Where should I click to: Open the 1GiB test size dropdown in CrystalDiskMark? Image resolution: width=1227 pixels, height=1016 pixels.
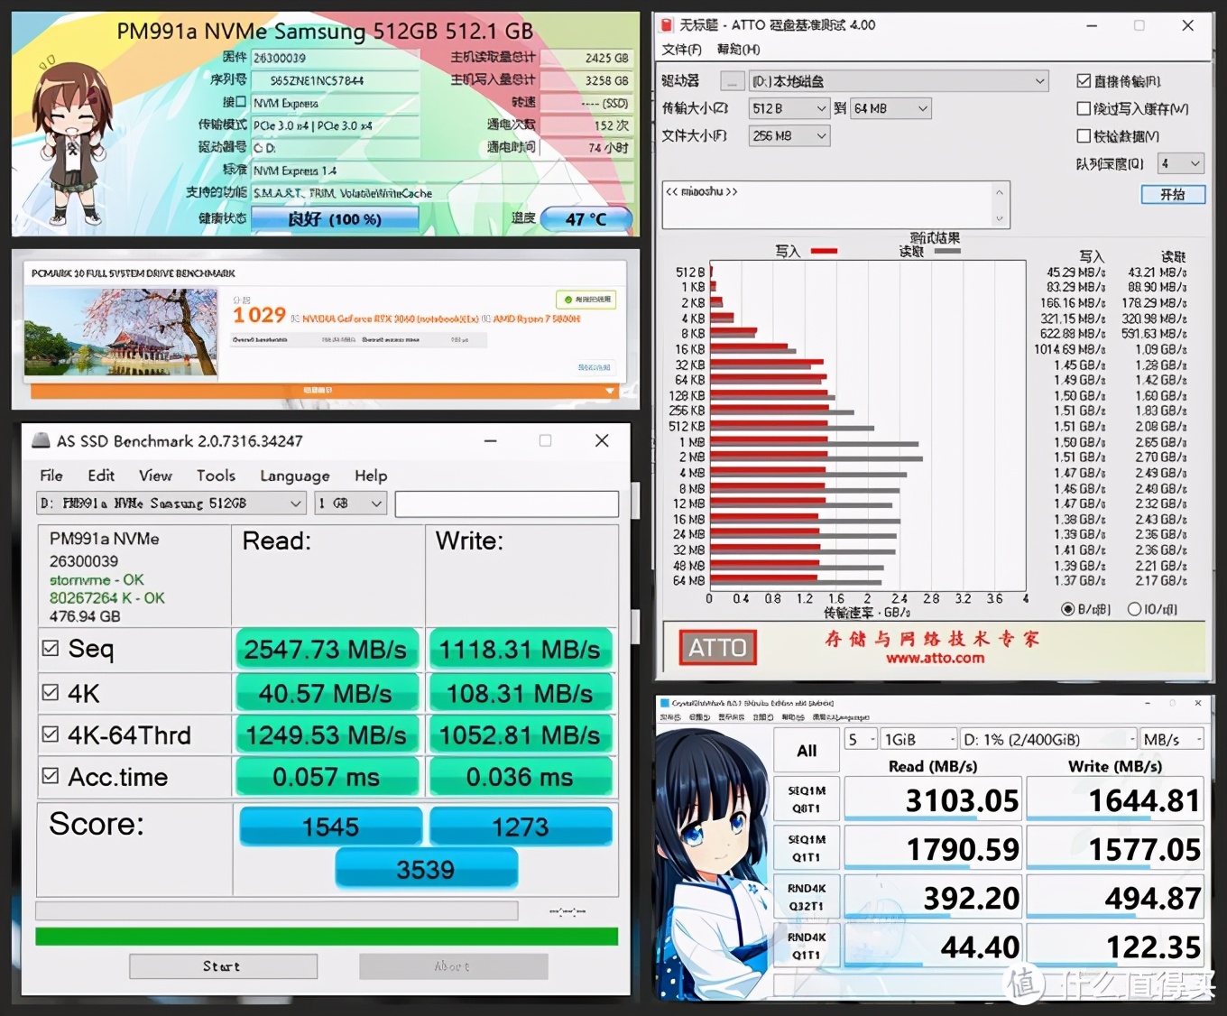tap(918, 739)
